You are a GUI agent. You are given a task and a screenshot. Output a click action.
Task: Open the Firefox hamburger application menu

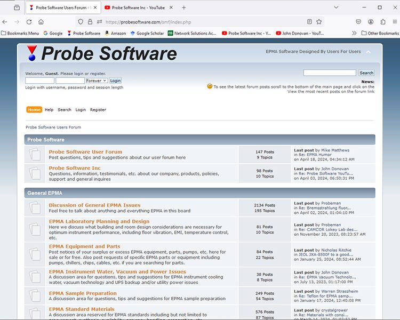(395, 22)
